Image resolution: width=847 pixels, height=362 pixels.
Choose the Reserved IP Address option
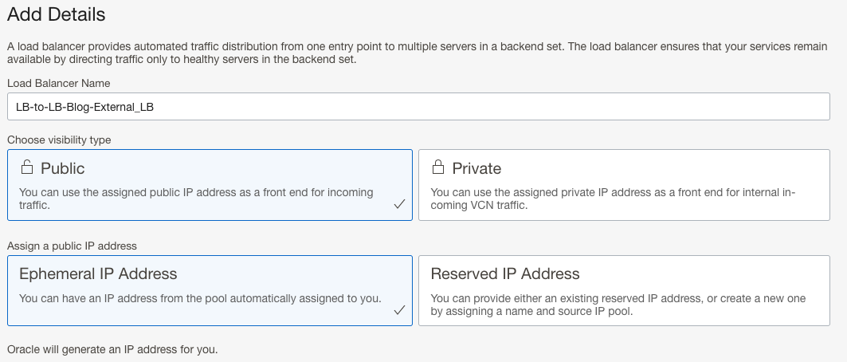tap(623, 290)
